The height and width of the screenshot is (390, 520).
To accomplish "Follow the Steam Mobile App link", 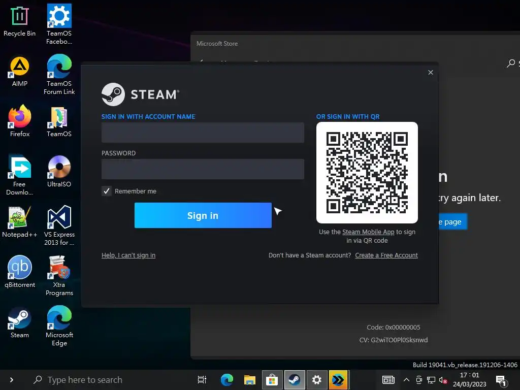I will [x=368, y=232].
